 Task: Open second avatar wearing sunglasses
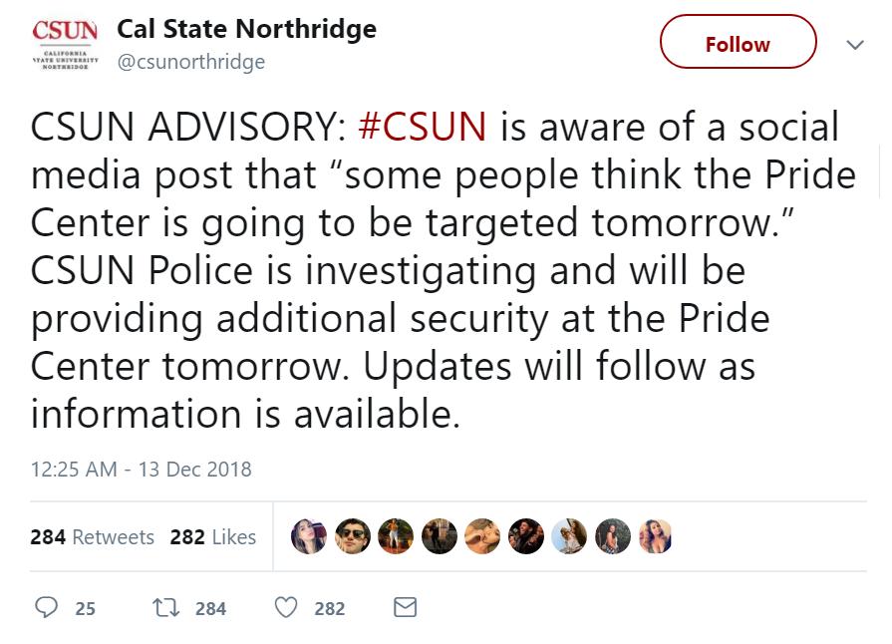(353, 536)
